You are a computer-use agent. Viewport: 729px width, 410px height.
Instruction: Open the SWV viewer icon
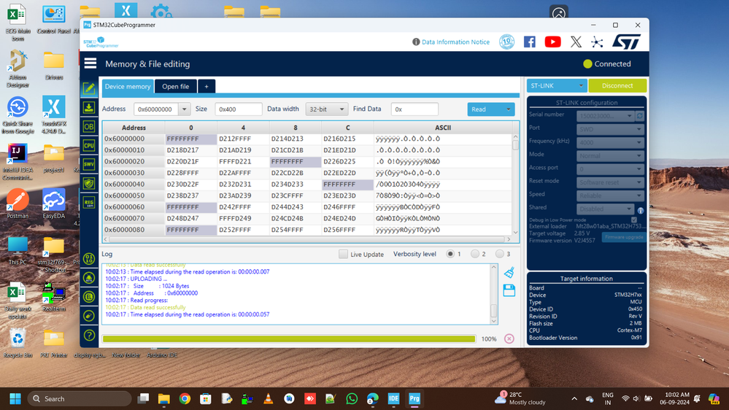(x=89, y=164)
